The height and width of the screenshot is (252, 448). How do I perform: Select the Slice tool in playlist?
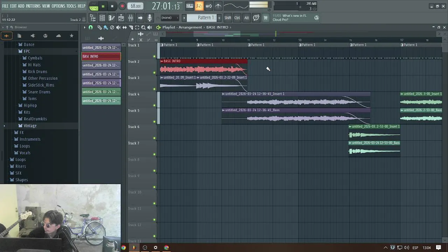[x=131, y=27]
